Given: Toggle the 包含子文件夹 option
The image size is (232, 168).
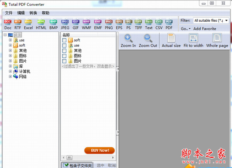Looking at the screenshot, I should (x=77, y=165).
